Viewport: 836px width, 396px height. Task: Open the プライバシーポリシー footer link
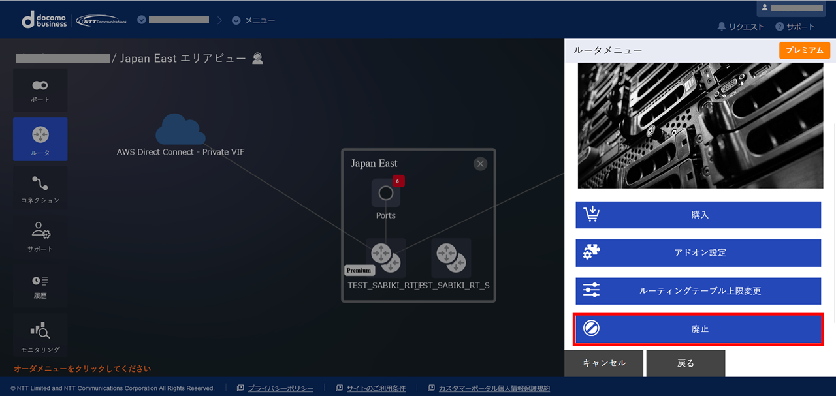pos(280,388)
